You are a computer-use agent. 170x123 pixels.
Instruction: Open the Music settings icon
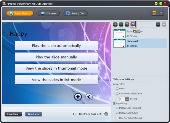(133, 24)
